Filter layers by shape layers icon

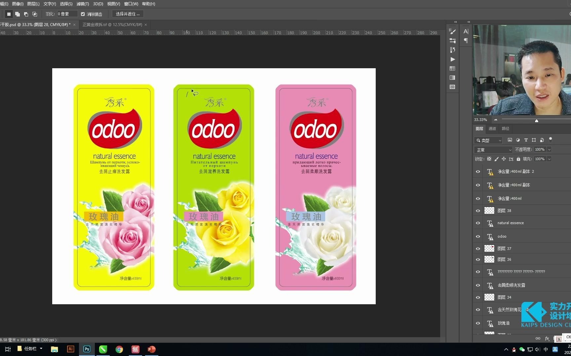(534, 140)
